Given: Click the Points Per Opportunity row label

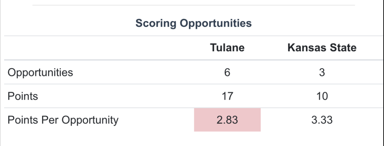Looking at the screenshot, I should pos(63,120).
